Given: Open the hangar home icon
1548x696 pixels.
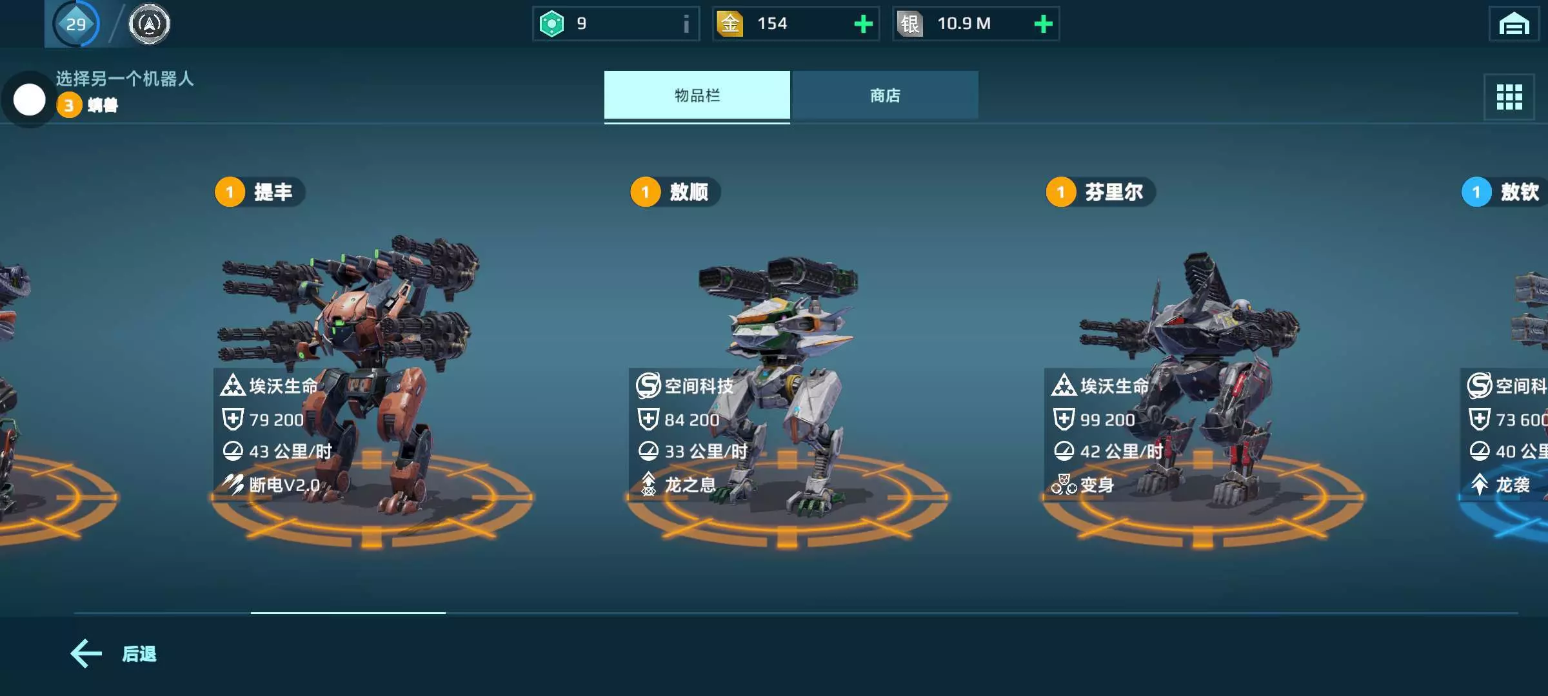Looking at the screenshot, I should pyautogui.click(x=1514, y=24).
